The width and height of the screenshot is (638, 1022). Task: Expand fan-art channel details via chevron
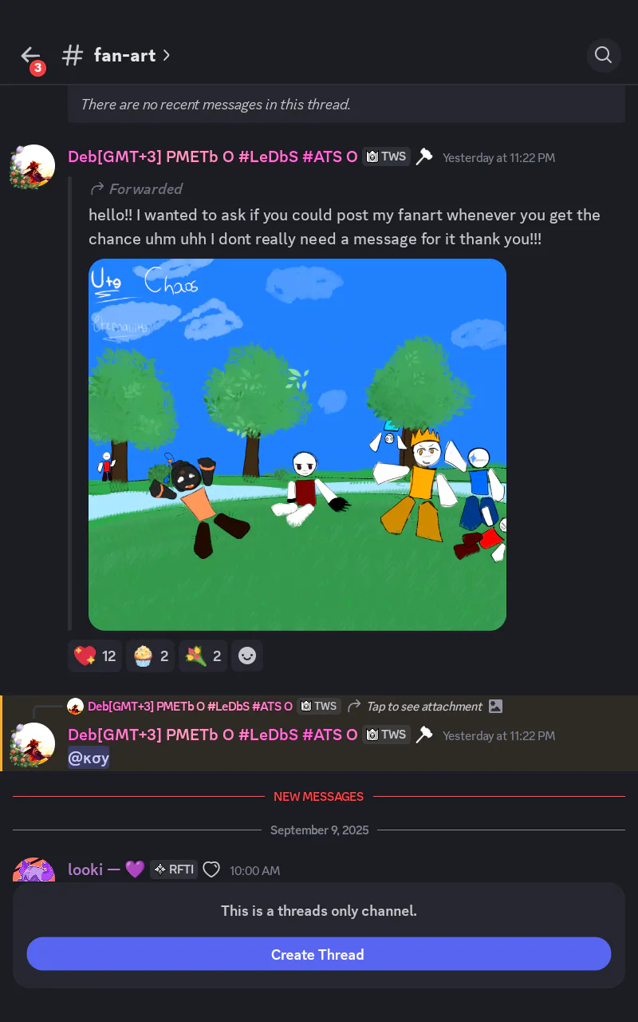pos(167,55)
